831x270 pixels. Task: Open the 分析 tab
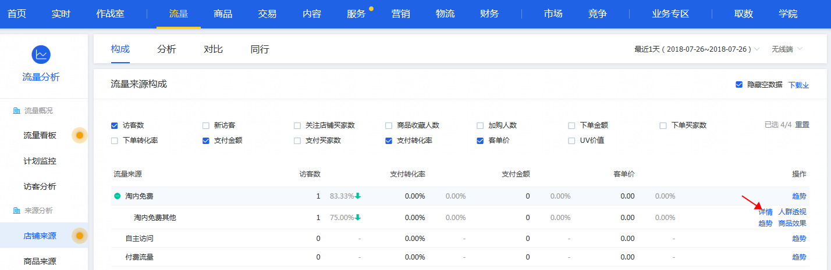166,49
